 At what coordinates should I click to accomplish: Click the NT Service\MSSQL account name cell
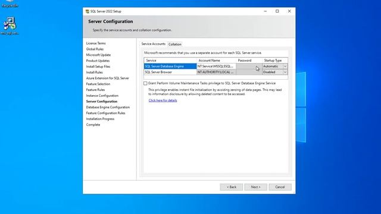click(216, 66)
